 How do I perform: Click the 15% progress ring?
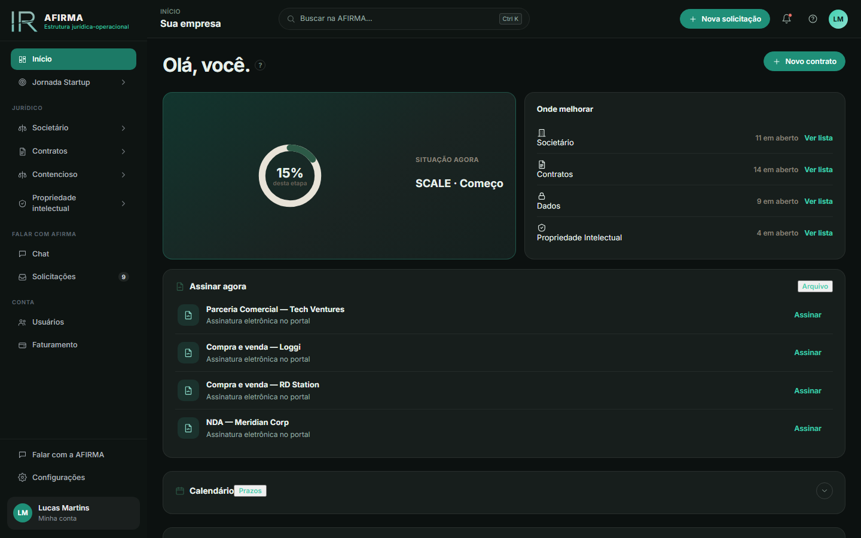pyautogui.click(x=290, y=176)
